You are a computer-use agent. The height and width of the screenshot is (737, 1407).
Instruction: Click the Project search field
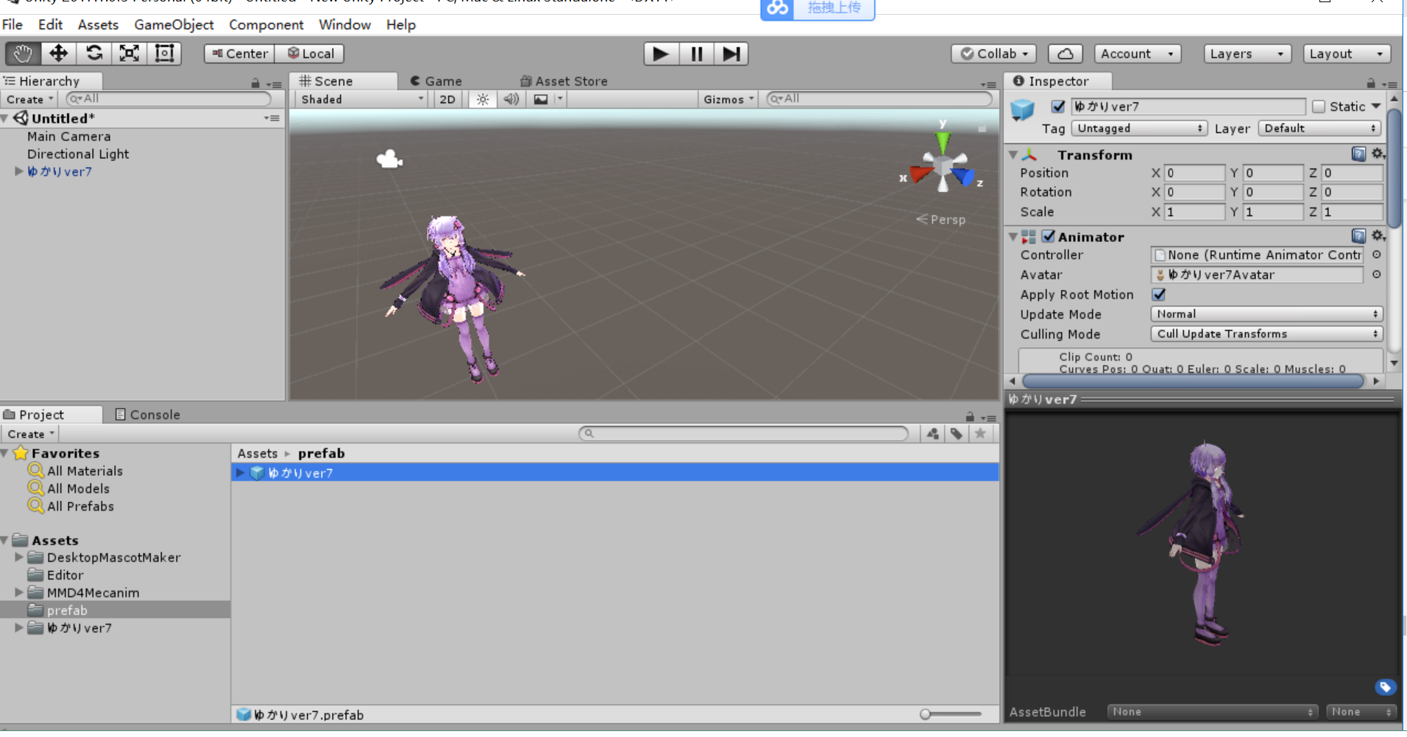[x=743, y=434]
